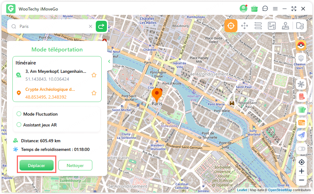The height and width of the screenshot is (194, 314).
Task: Favorite the Crypte Archéologique destination star
Action: (x=94, y=93)
